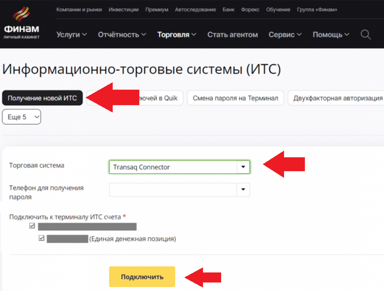
Task: Open the Компании и рынки link
Action: tap(79, 10)
